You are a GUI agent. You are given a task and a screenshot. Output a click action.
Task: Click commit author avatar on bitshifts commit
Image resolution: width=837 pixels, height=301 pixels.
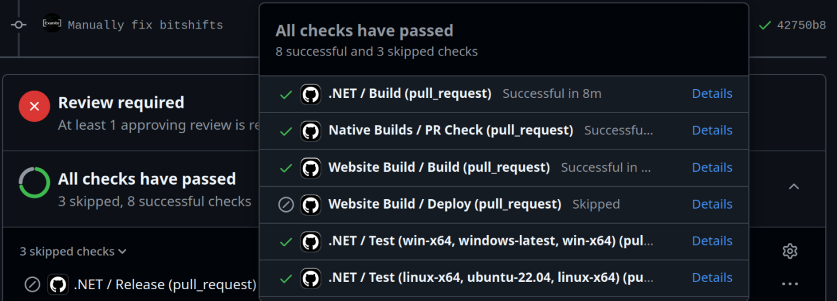point(52,23)
